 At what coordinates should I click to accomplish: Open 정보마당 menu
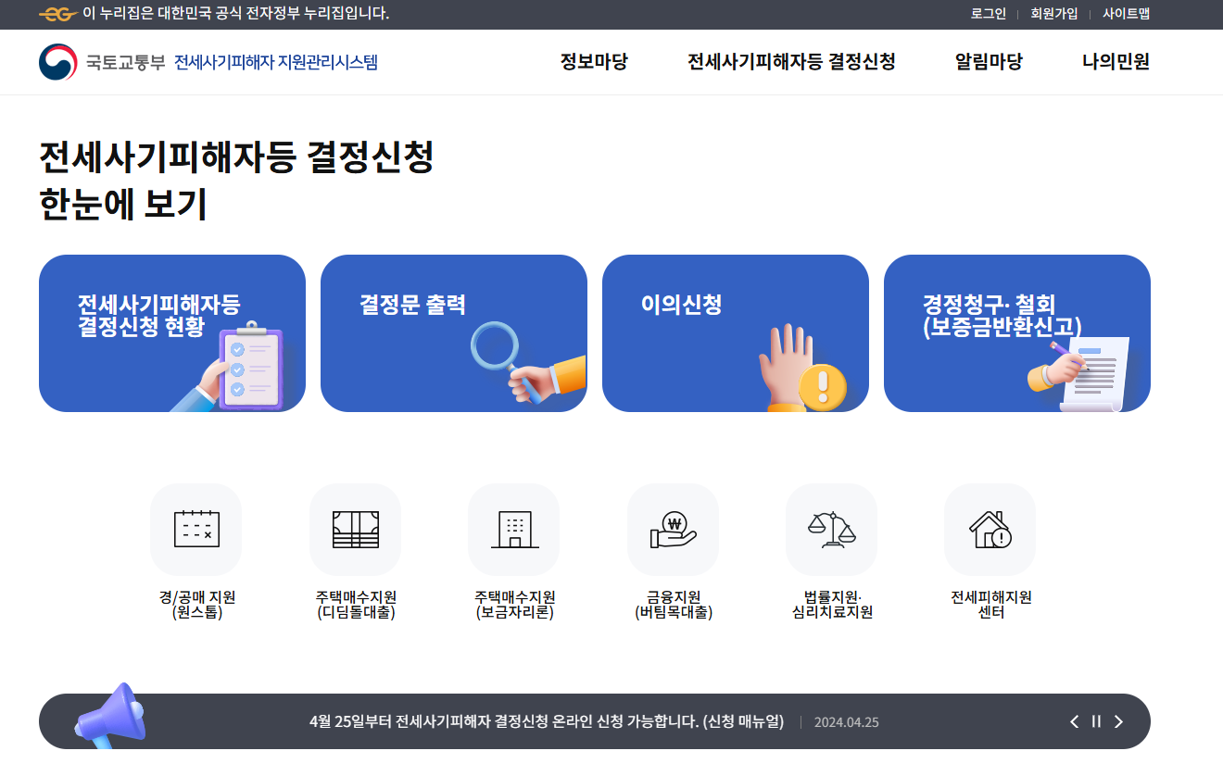coord(594,62)
